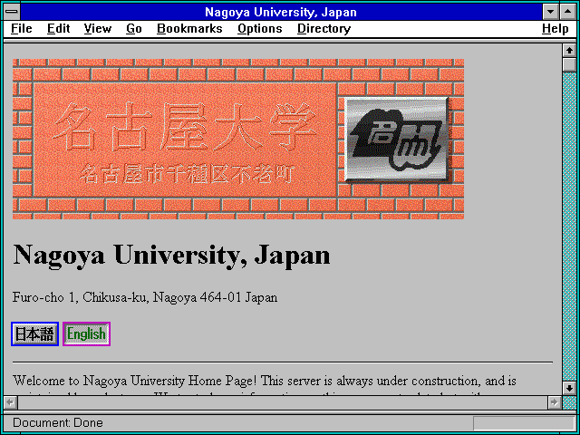Minimize the window with the down arrow
The width and height of the screenshot is (580, 435).
click(551, 12)
